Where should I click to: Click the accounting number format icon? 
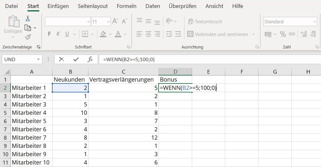click(268, 34)
